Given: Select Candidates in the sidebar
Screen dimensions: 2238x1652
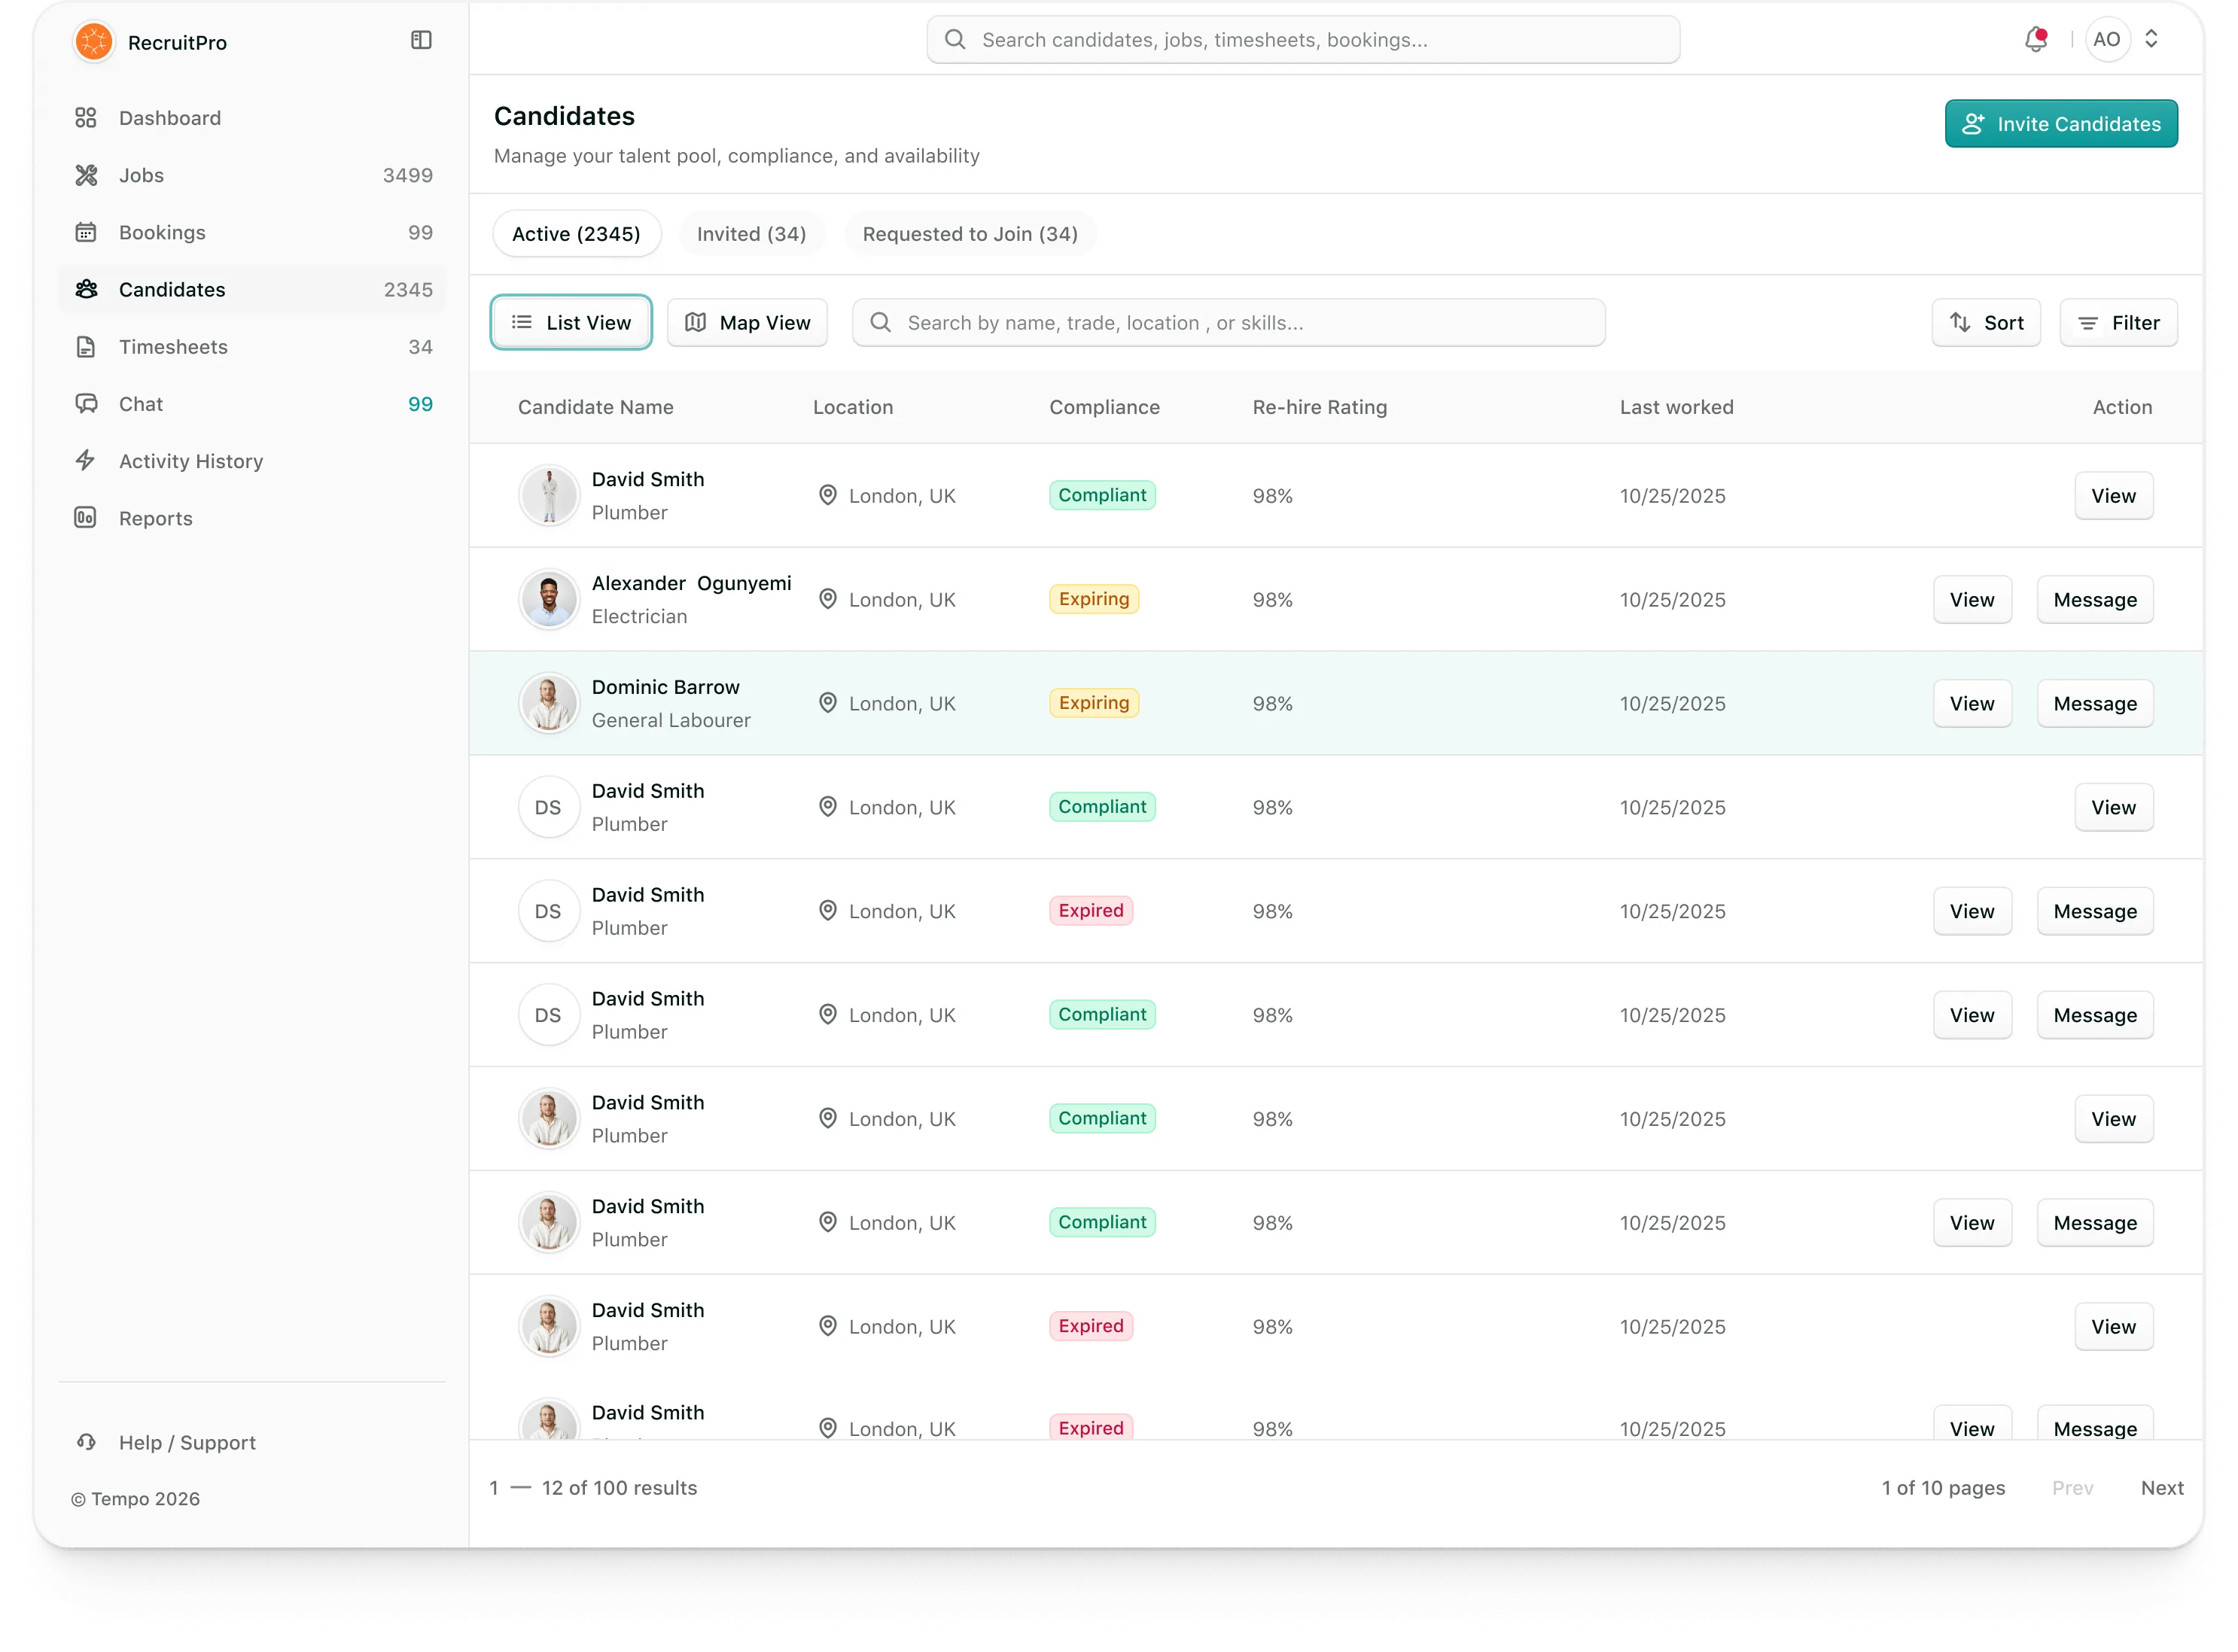Looking at the screenshot, I should click(252, 290).
